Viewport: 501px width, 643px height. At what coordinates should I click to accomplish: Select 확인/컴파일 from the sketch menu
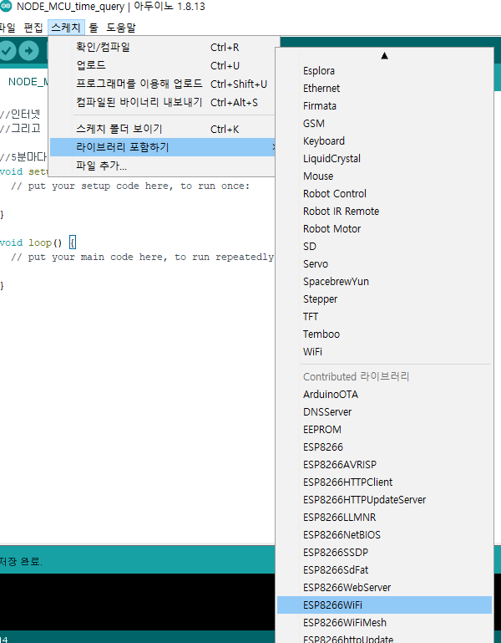(x=162, y=47)
